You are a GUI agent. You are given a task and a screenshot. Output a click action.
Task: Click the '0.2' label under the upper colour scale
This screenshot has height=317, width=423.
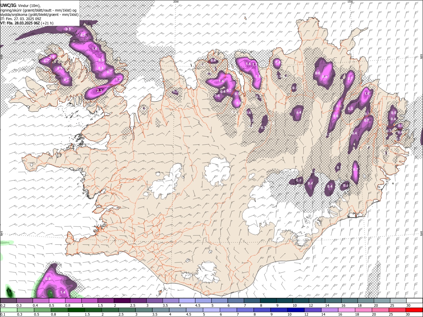tap(3, 305)
